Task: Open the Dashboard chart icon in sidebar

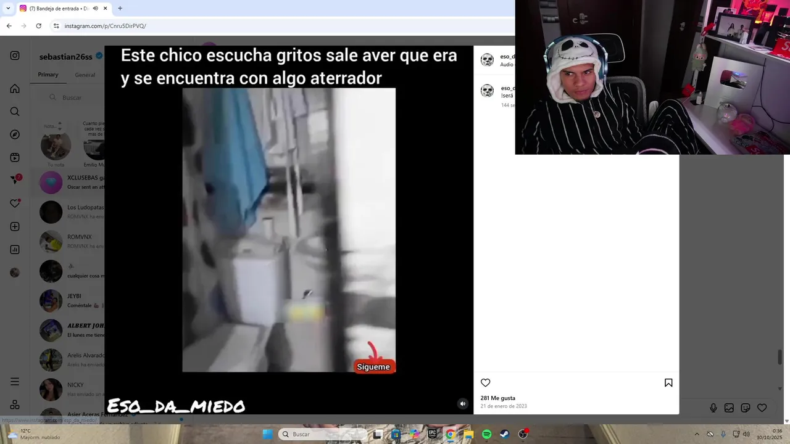Action: point(15,250)
